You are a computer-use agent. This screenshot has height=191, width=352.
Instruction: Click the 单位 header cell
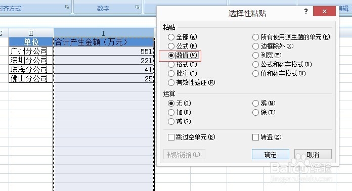[31, 42]
